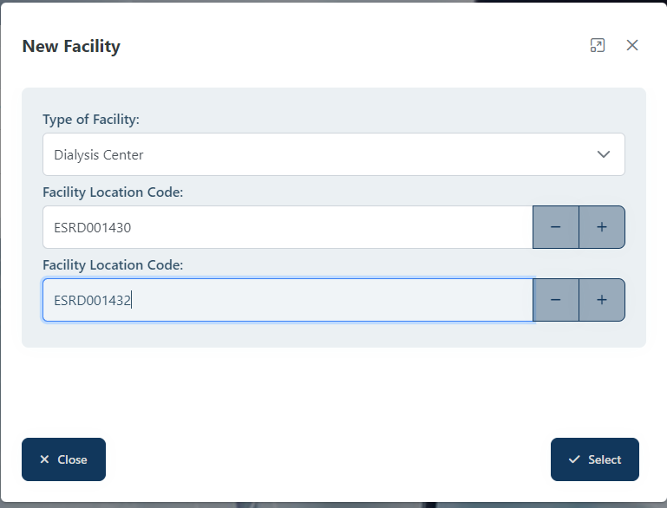The width and height of the screenshot is (667, 508).
Task: Click the "New Facility" dialog title
Action: coord(71,46)
